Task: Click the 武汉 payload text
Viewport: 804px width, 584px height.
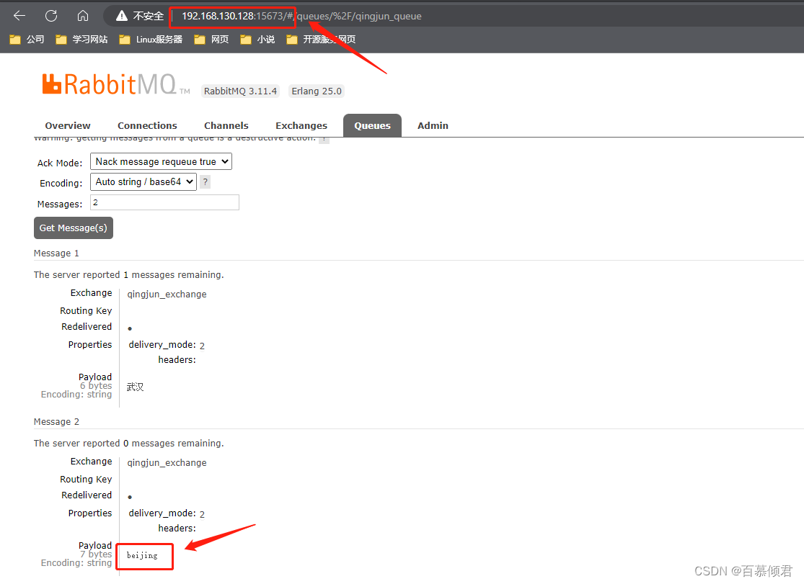Action: 135,387
